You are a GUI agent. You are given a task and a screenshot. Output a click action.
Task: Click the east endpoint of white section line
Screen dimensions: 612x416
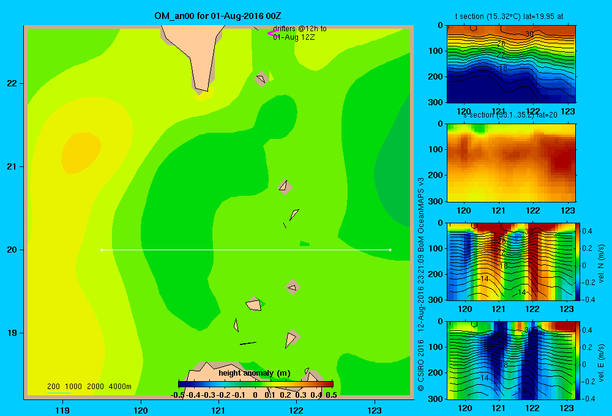(x=390, y=250)
